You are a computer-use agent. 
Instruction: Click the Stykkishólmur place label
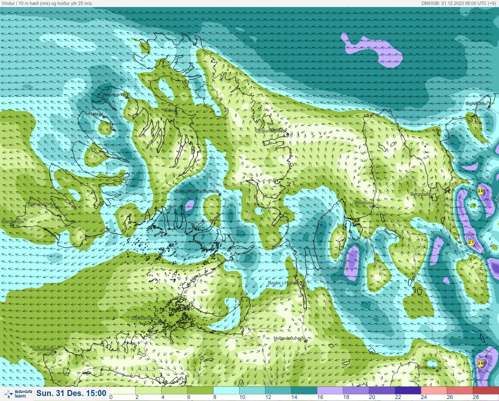tap(145, 318)
